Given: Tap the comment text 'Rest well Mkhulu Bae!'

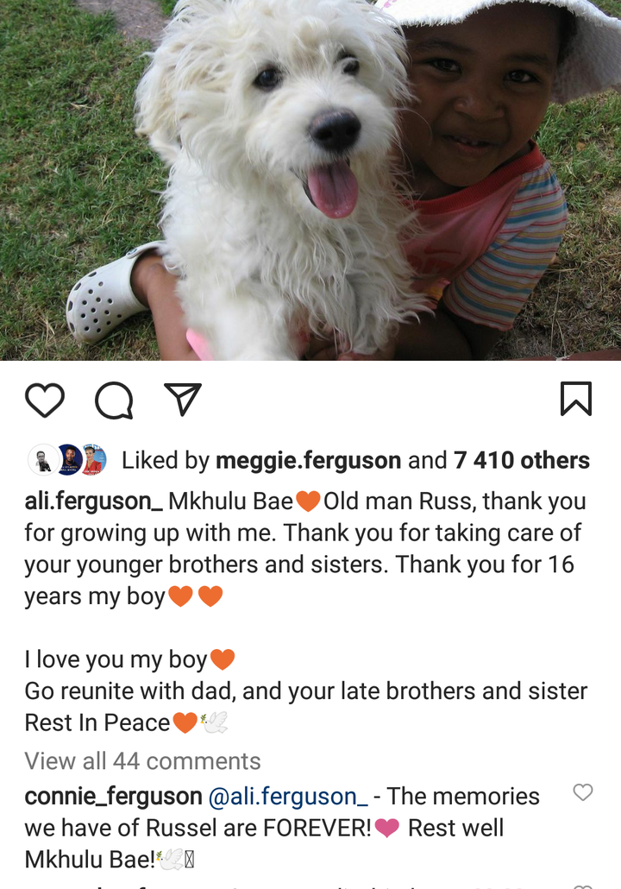Looking at the screenshot, I should (264, 843).
